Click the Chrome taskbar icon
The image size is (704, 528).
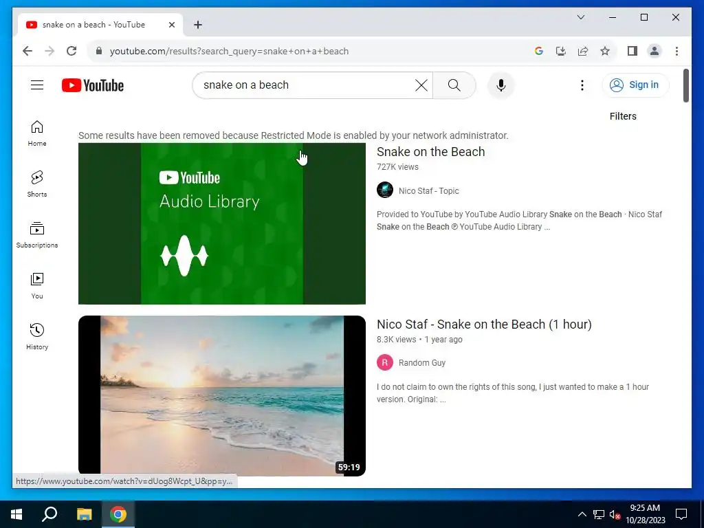pyautogui.click(x=118, y=514)
